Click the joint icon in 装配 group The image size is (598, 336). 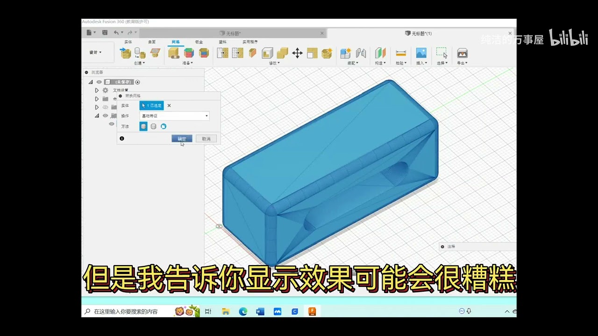pos(361,53)
